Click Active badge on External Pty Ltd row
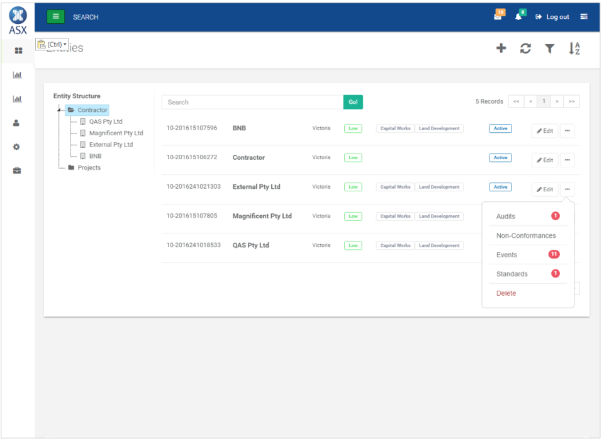Screen dimensions: 604x443 click(500, 187)
